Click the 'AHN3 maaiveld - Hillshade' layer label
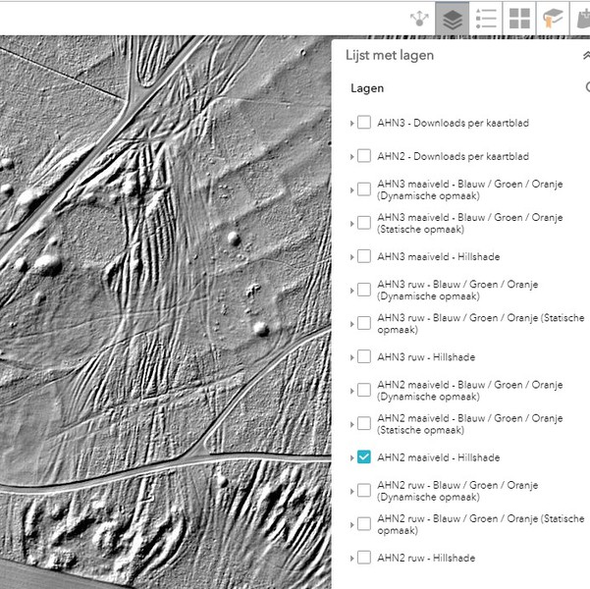The height and width of the screenshot is (589, 590). click(x=439, y=256)
